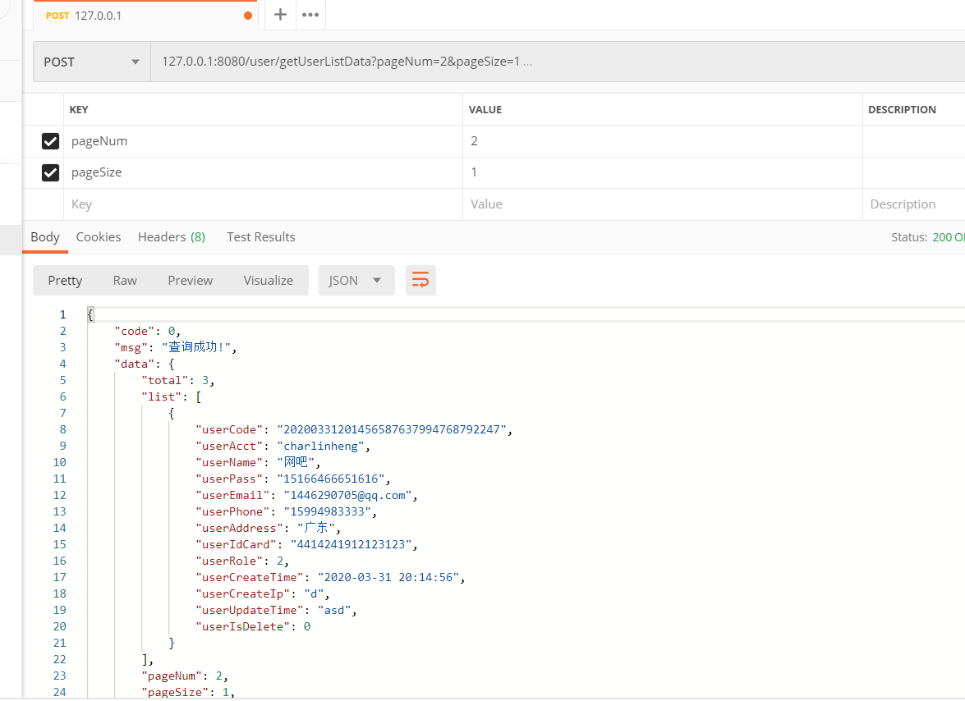The width and height of the screenshot is (965, 701).
Task: Click the "查询成功!" msg value
Action: [x=196, y=347]
